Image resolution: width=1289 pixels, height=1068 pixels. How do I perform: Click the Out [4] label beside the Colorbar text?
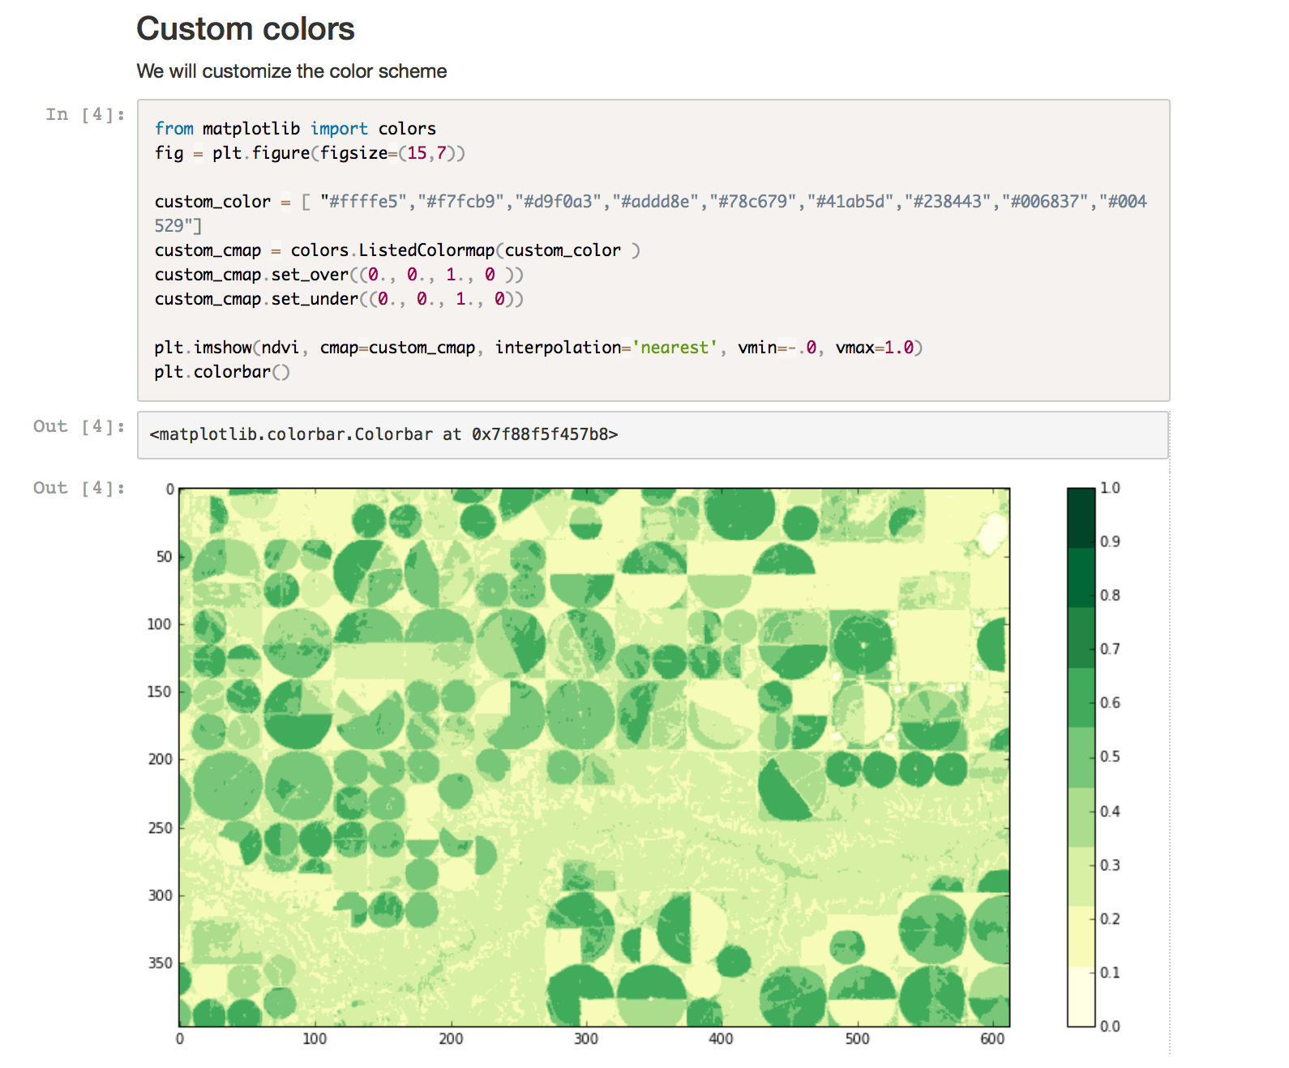[79, 426]
